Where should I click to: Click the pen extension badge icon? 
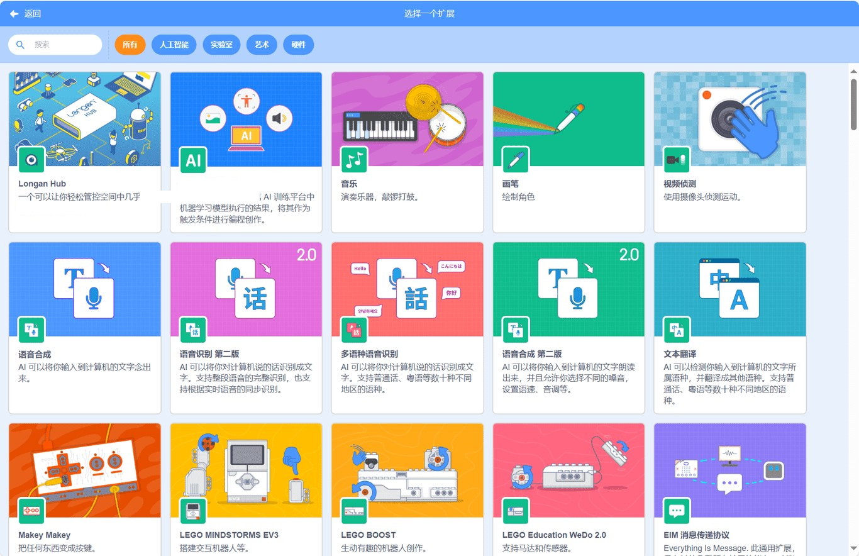coord(516,160)
